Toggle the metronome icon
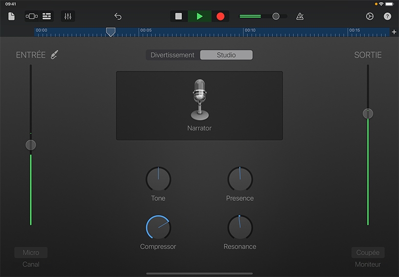399x277 pixels. (300, 16)
